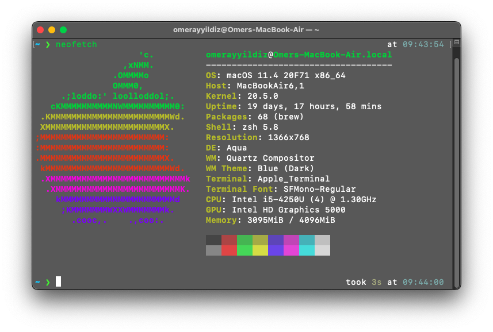The width and height of the screenshot is (493, 332).
Task: Click the dark purple swatch in top row
Action: 276,240
